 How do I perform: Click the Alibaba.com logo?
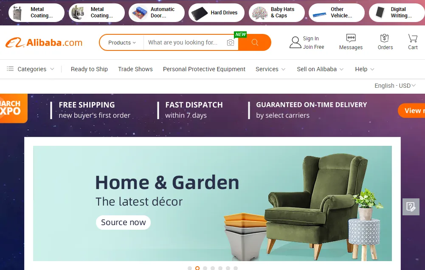pos(44,42)
